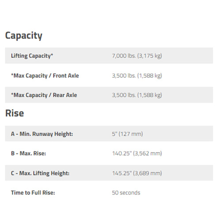The width and height of the screenshot is (221, 221).
Task: Click the front axle 3,500 lbs. value
Action: (x=137, y=76)
